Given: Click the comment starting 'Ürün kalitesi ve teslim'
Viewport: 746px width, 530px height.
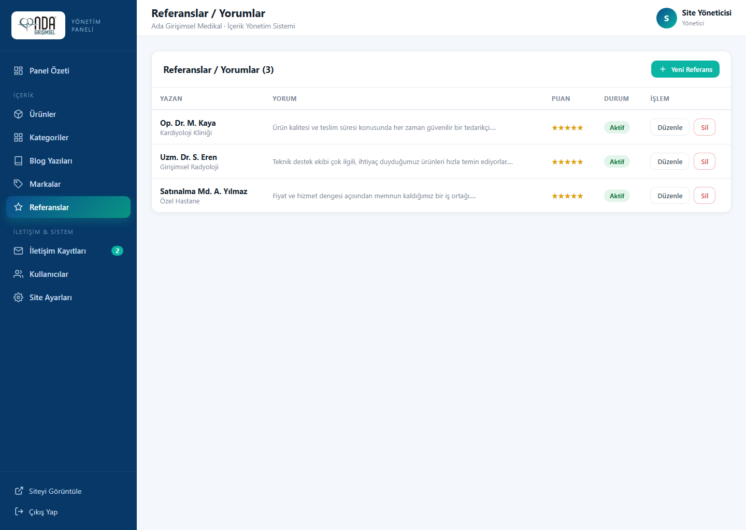Looking at the screenshot, I should [x=384, y=127].
